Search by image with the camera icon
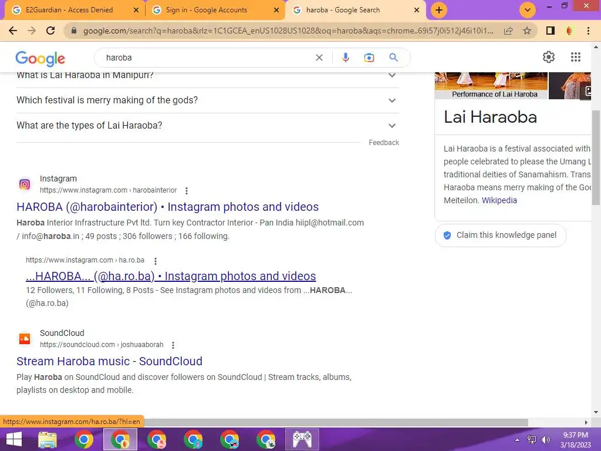 coord(369,58)
